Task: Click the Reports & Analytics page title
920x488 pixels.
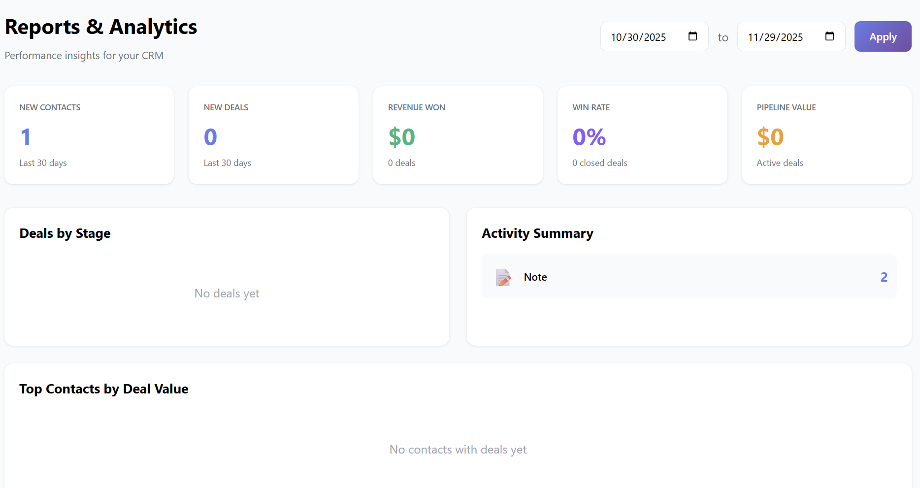Action: pyautogui.click(x=101, y=27)
